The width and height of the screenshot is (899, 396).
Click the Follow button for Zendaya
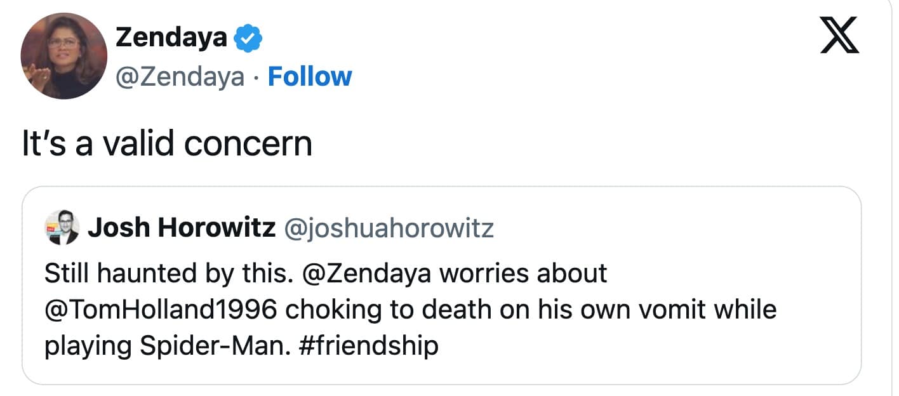[310, 76]
